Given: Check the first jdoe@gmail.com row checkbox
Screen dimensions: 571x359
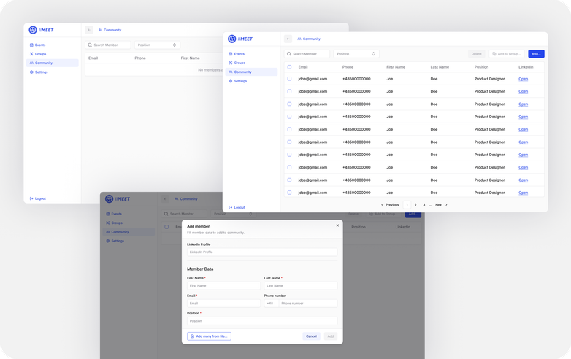Looking at the screenshot, I should (289, 79).
